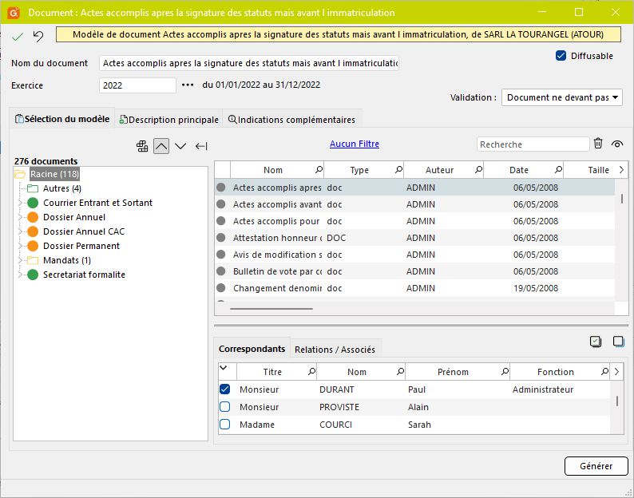Click the trash icon beside Recherche
634x498 pixels.
pos(598,144)
